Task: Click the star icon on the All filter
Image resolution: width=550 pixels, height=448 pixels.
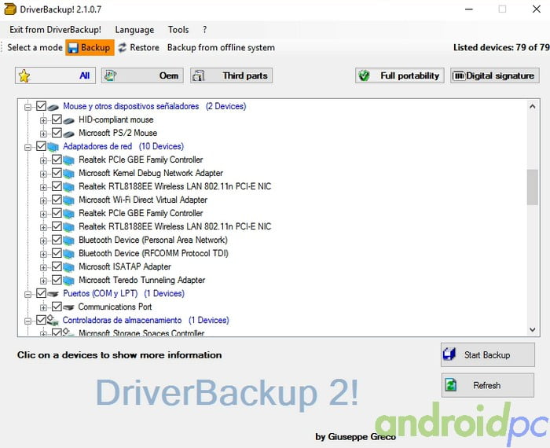Action: pos(24,75)
